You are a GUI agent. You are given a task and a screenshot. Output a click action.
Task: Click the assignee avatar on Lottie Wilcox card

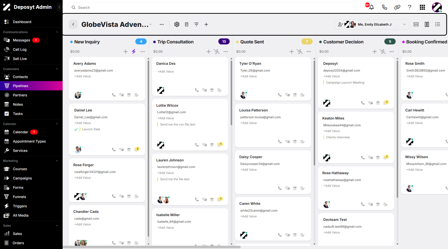[161, 145]
